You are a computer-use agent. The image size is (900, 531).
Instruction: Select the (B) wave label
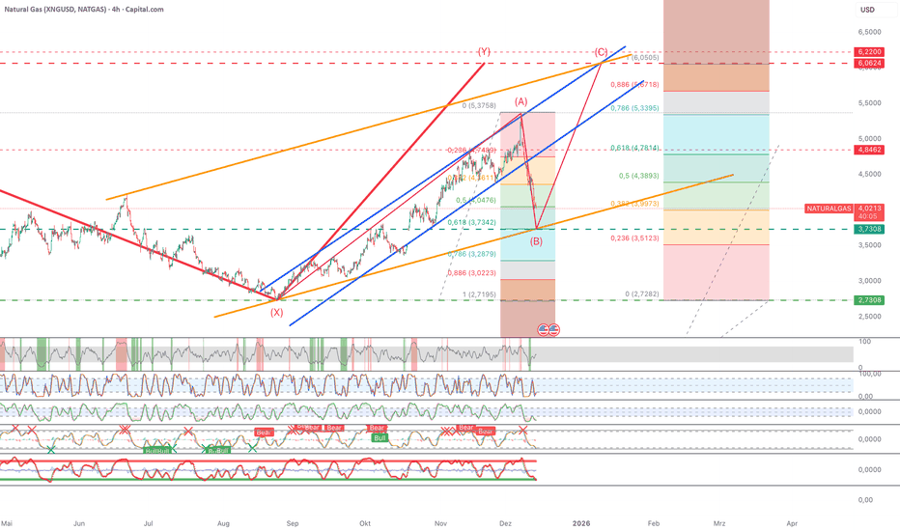(x=536, y=241)
